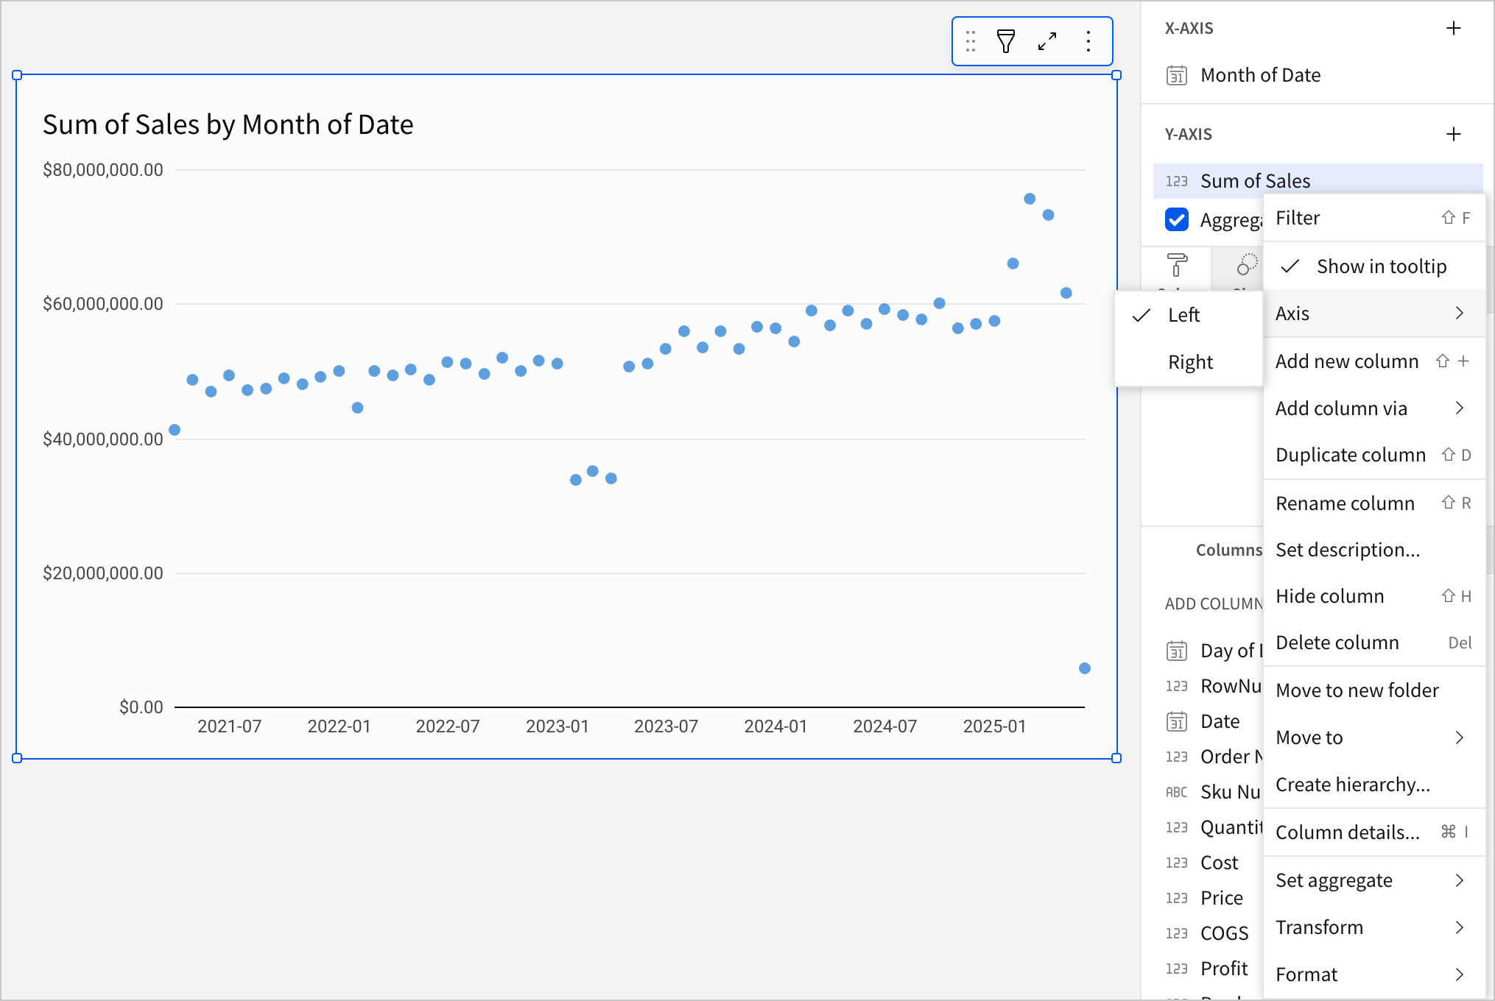
Task: Choose Move to new folder
Action: point(1374,690)
